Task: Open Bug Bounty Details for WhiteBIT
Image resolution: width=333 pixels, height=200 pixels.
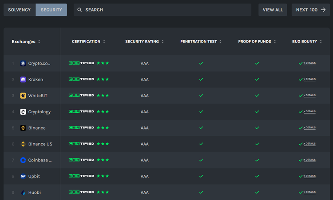Action: tap(309, 95)
